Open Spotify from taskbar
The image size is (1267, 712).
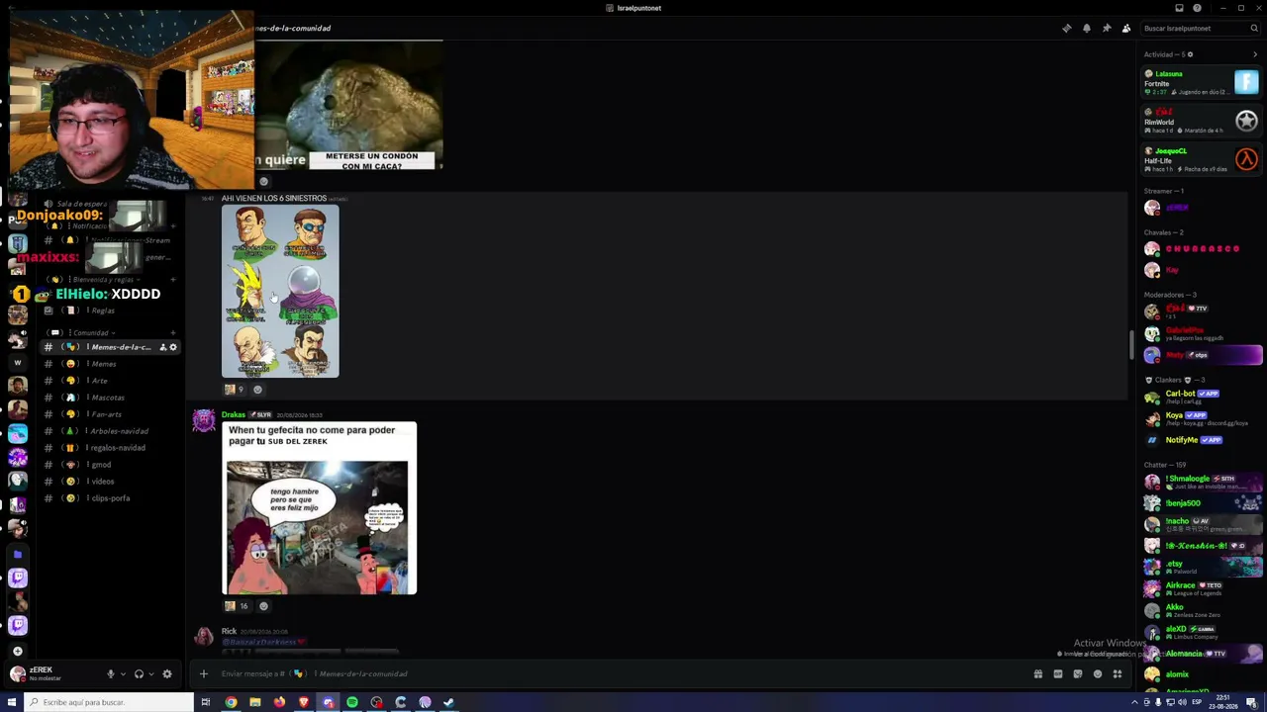coord(352,702)
